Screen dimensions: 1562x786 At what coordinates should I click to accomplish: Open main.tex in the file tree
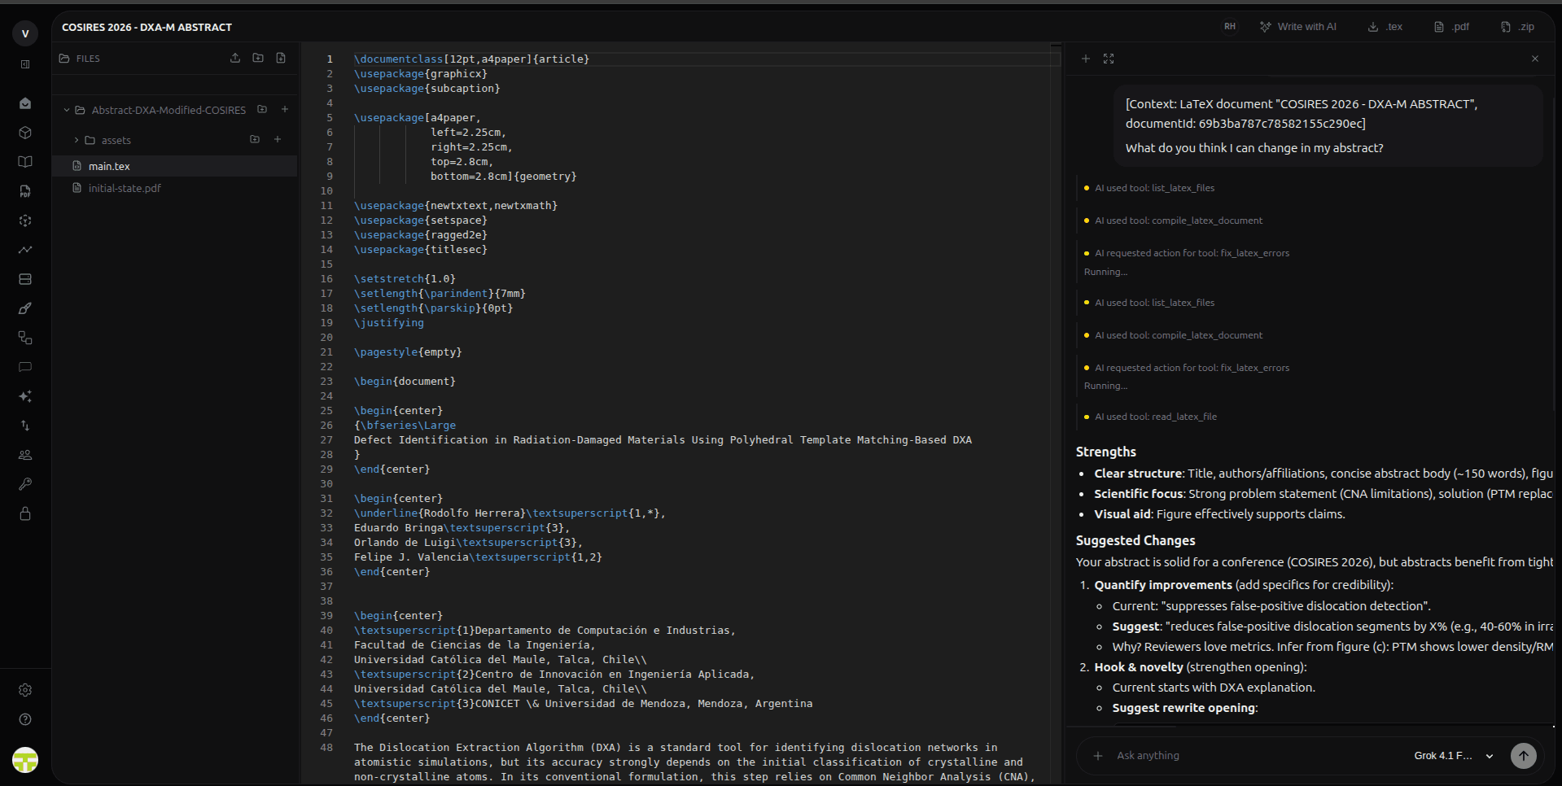[109, 166]
